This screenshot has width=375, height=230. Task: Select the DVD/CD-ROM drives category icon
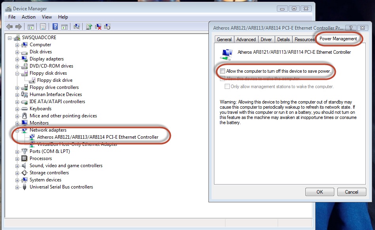click(x=25, y=66)
